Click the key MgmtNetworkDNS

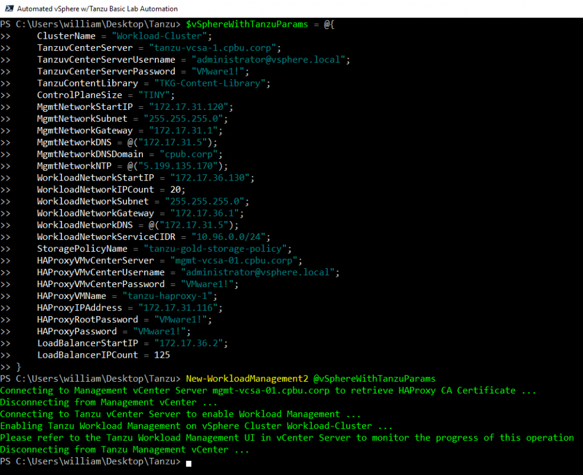pos(74,142)
